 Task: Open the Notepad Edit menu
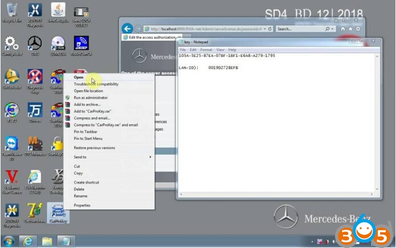(x=193, y=50)
